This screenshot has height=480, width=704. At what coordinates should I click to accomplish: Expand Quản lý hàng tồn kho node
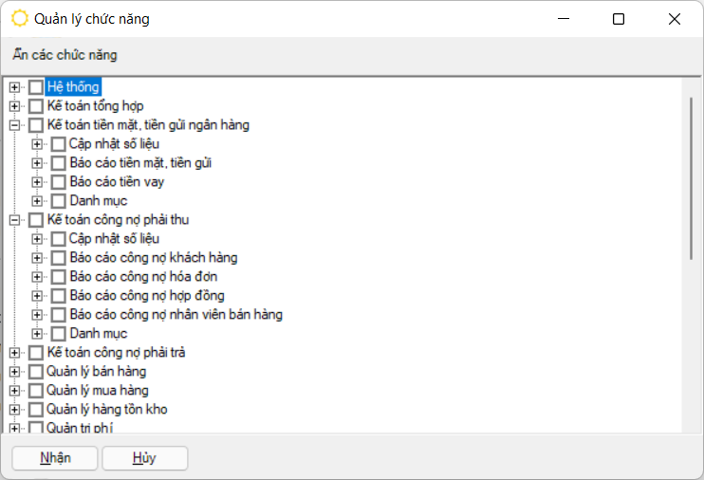[x=14, y=410]
